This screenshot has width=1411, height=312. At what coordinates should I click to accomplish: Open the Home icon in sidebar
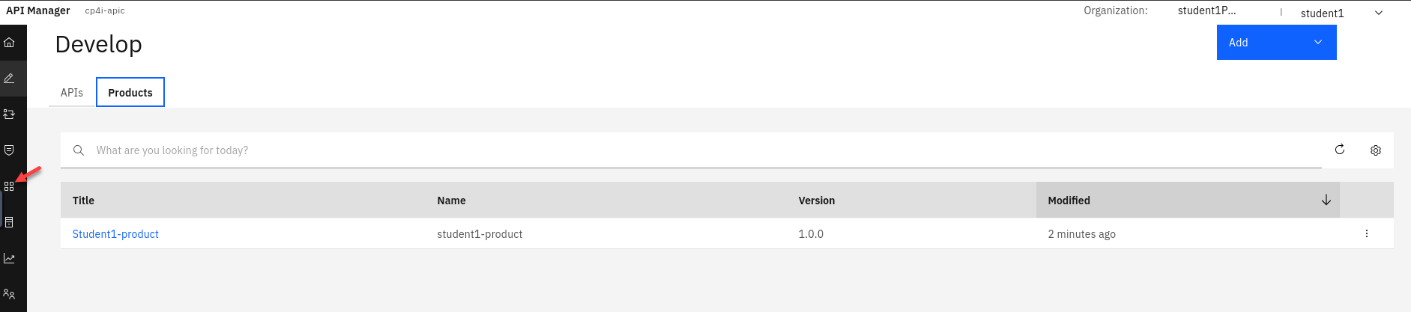[x=10, y=43]
